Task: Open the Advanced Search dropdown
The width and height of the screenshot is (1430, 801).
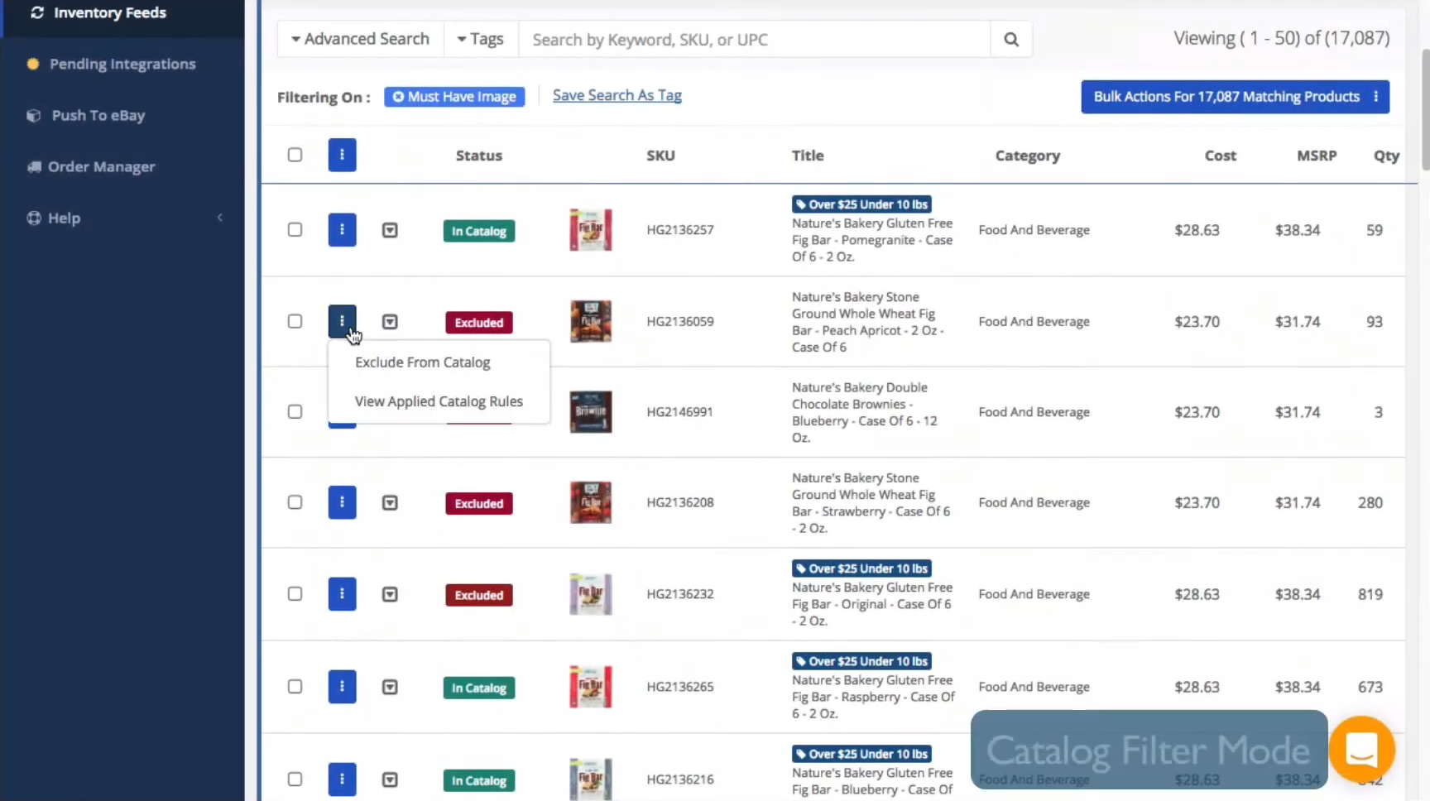Action: click(360, 39)
